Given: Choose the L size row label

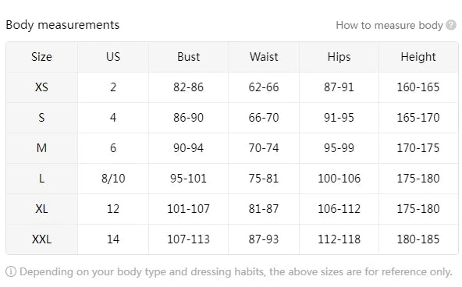Looking at the screenshot, I should [x=41, y=179].
